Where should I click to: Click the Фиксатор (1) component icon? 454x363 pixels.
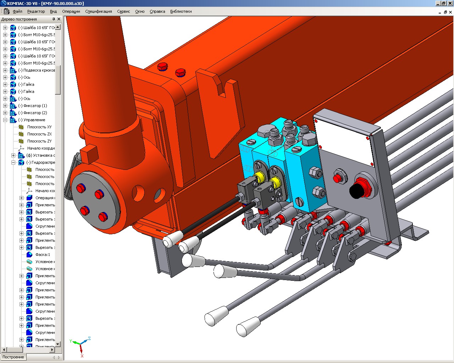[13, 106]
